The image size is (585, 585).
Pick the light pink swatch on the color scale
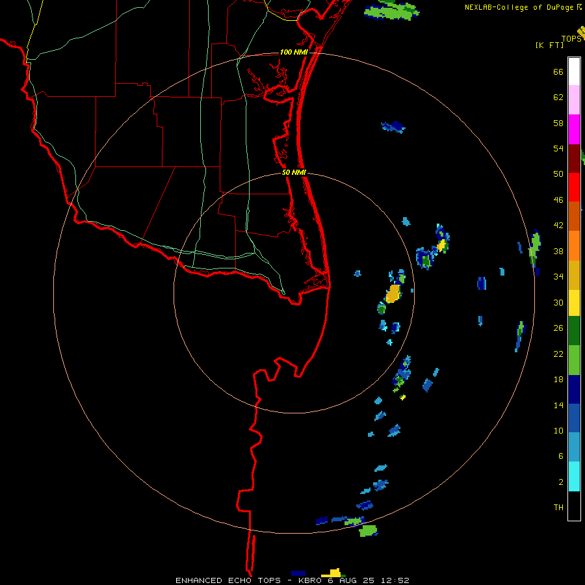(x=574, y=99)
